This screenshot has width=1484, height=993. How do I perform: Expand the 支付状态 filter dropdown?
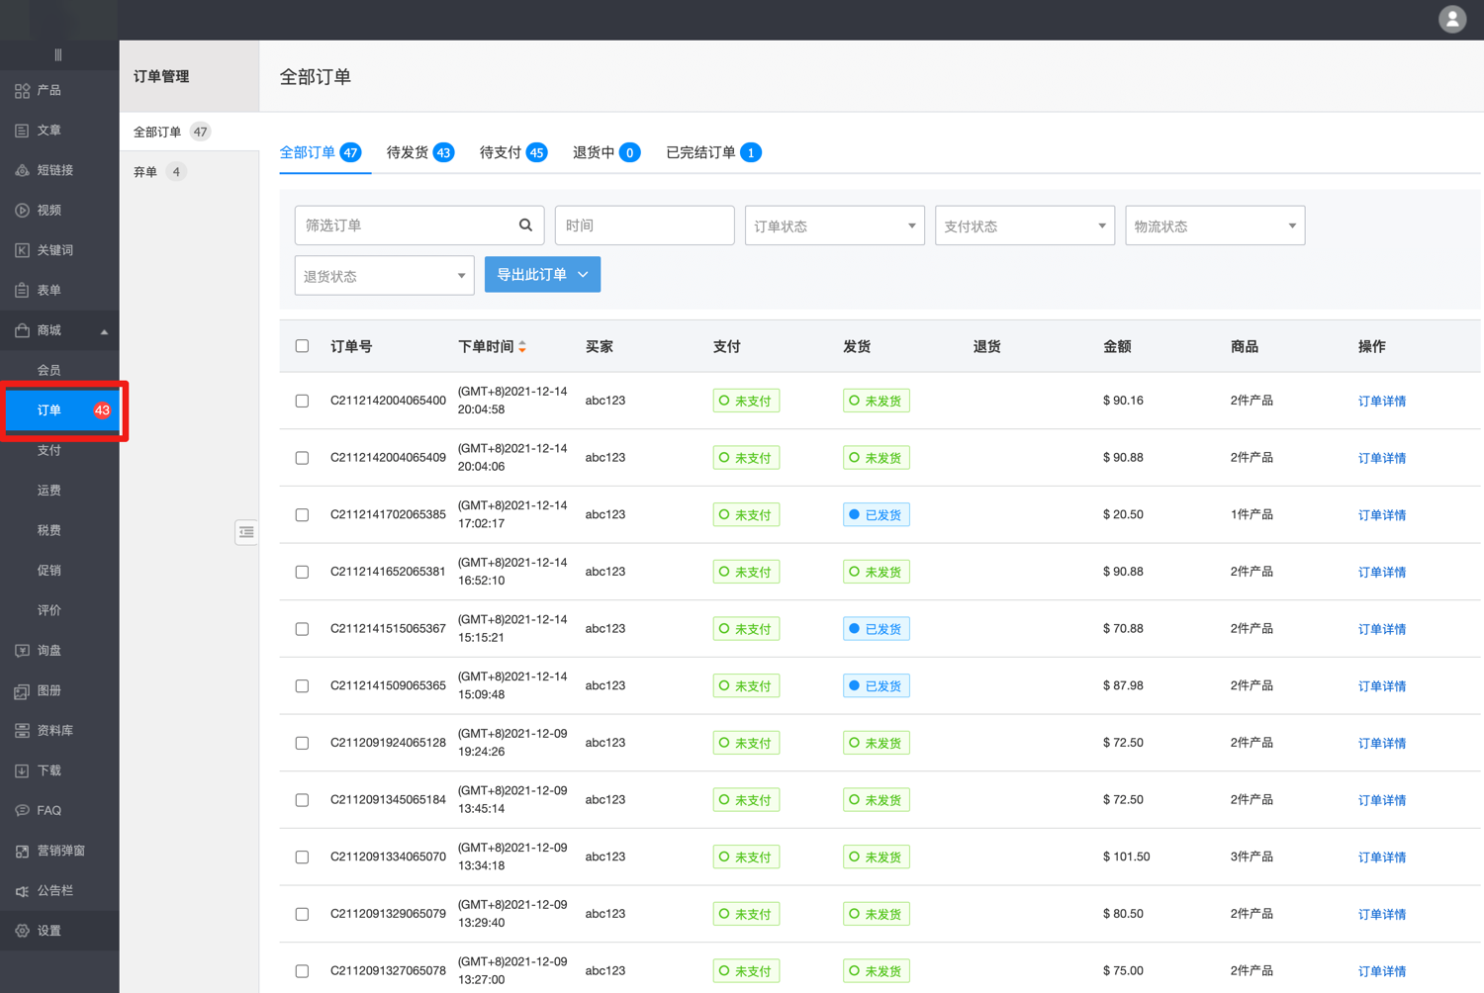point(1024,226)
